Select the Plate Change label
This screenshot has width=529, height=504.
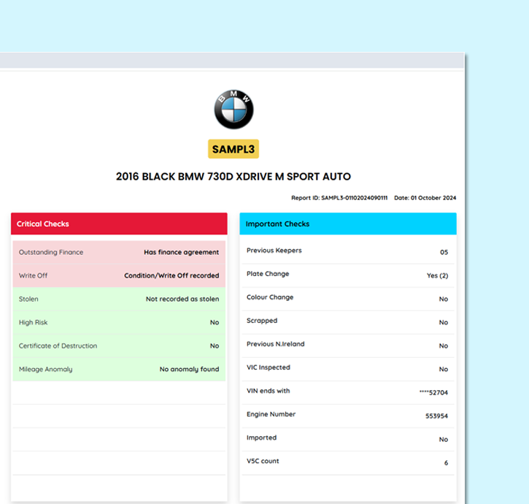point(268,274)
